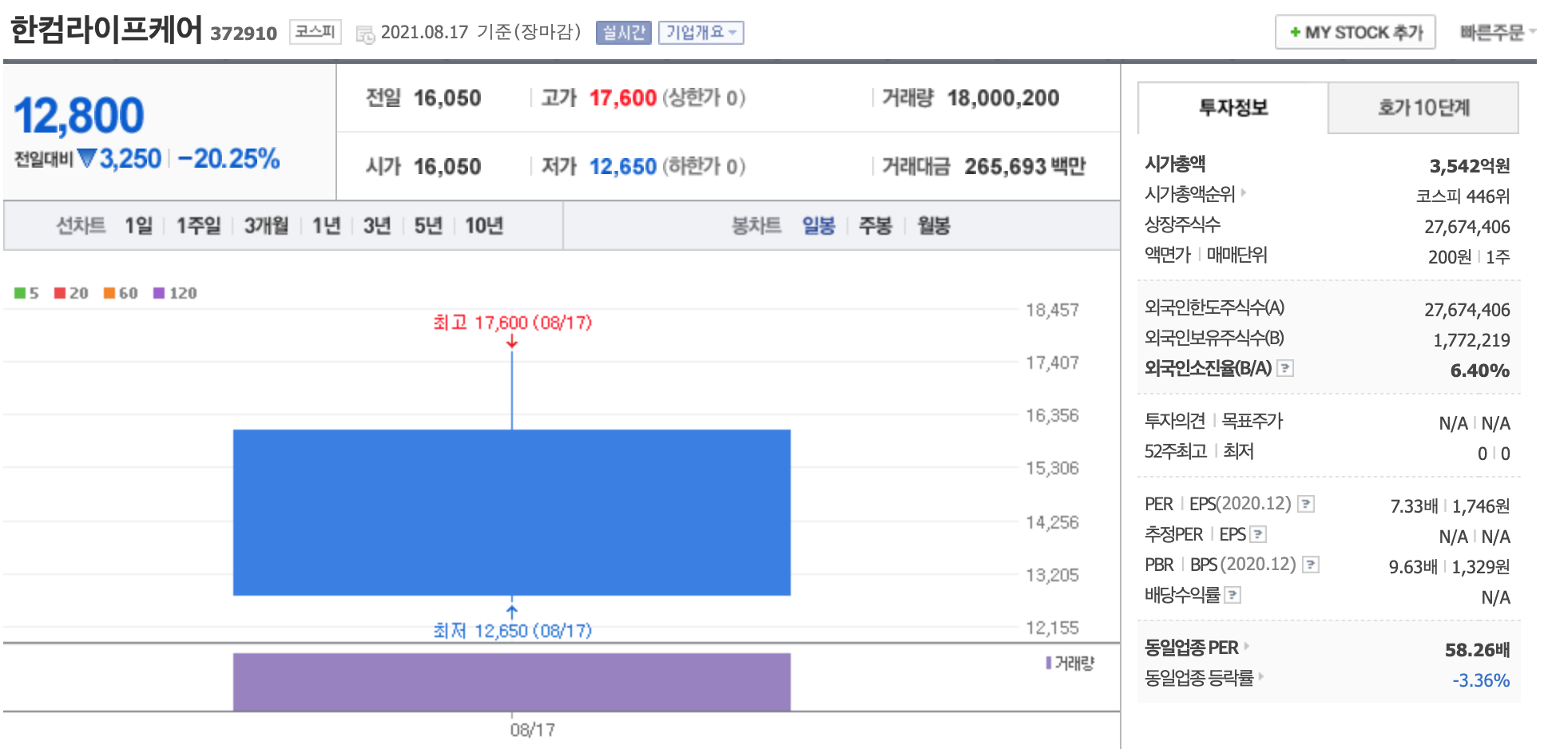
Task: Click the 최고 17,600 (08/17) annotation
Action: click(x=512, y=323)
